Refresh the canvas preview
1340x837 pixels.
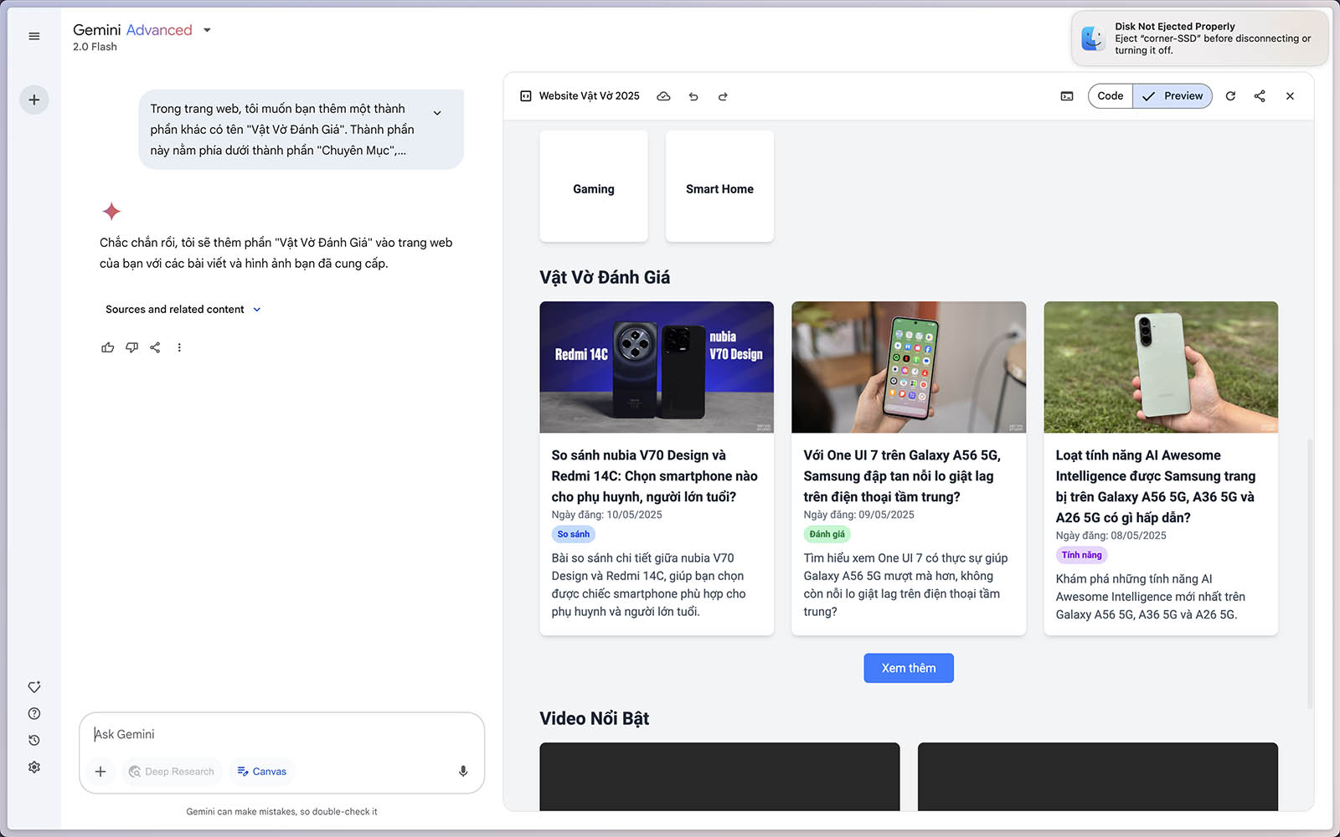click(1230, 96)
